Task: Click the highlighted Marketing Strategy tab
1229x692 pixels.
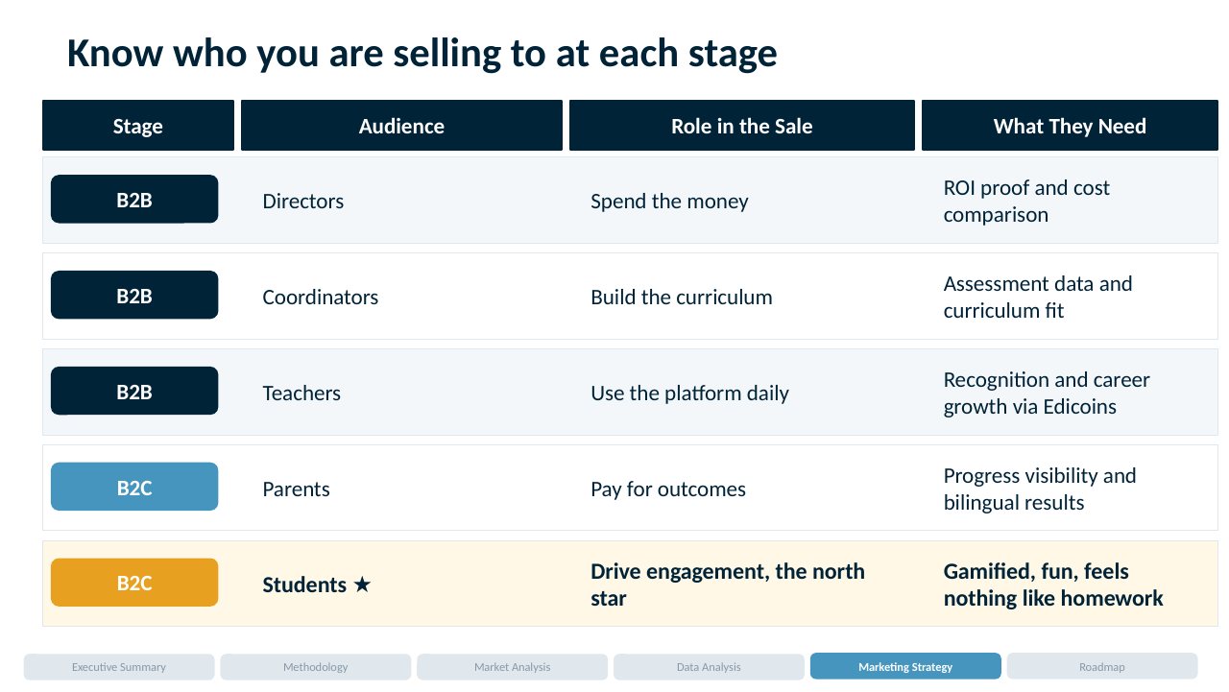Action: (x=905, y=666)
